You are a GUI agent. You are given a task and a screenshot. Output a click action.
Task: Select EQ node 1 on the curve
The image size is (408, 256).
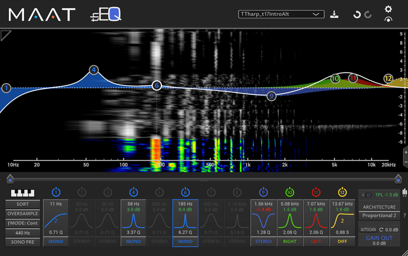click(6, 88)
